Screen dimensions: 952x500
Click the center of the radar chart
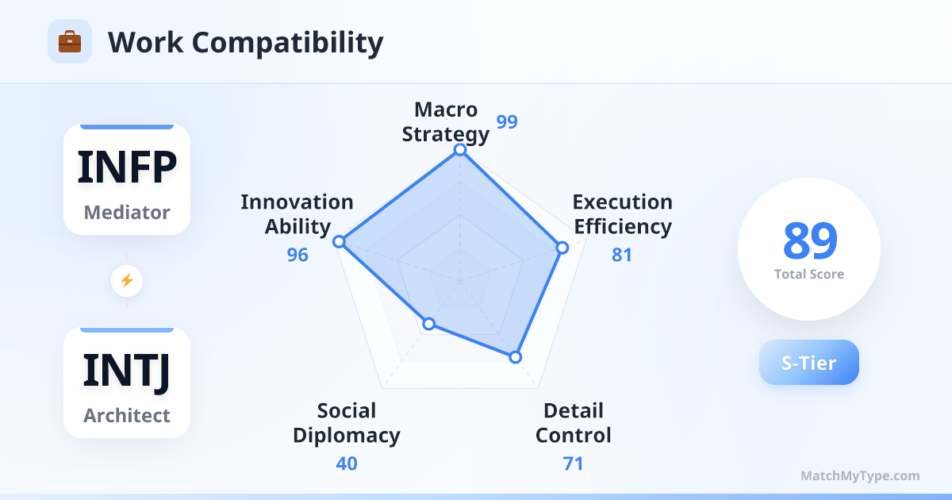(x=459, y=280)
